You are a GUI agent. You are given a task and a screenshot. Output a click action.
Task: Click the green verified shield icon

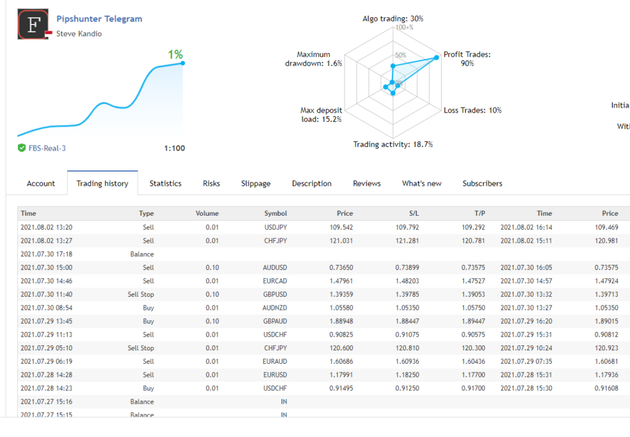[x=22, y=148]
